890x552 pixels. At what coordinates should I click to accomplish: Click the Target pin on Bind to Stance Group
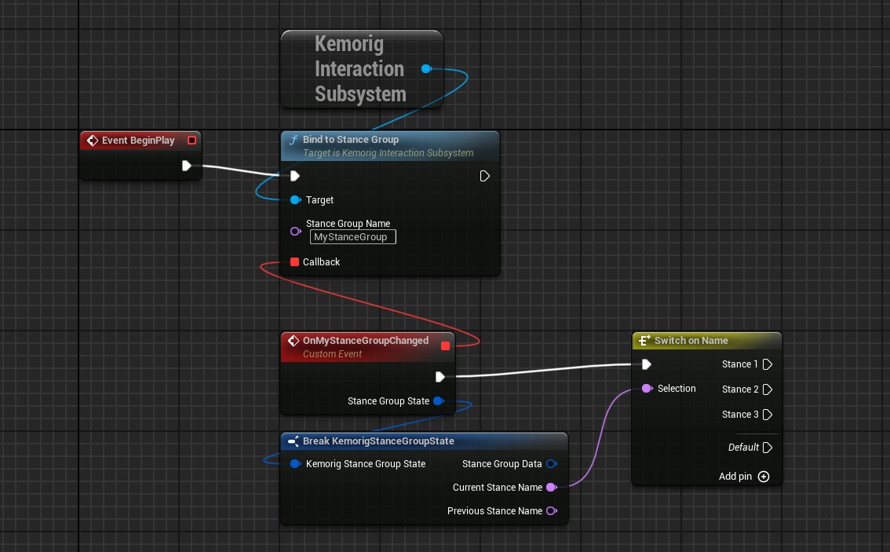pos(295,200)
